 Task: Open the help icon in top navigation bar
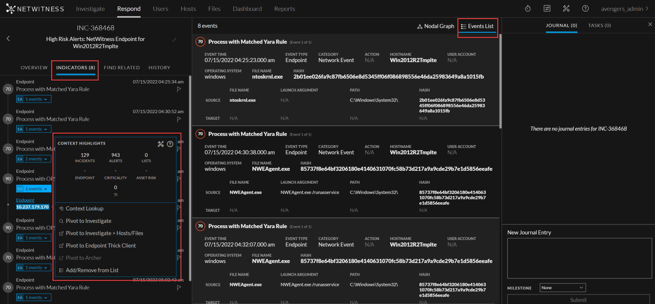point(585,9)
